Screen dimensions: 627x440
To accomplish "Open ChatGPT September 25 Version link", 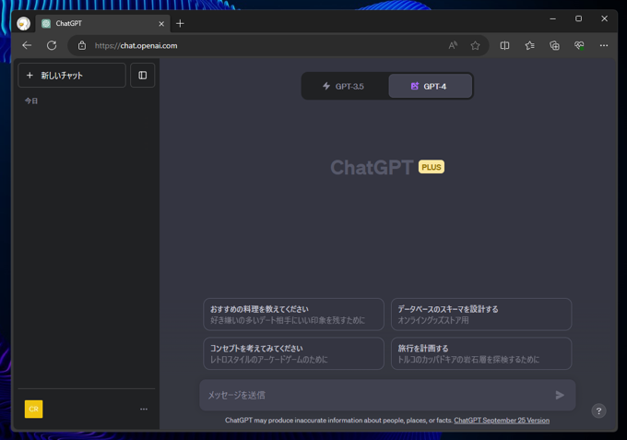I will [x=502, y=421].
